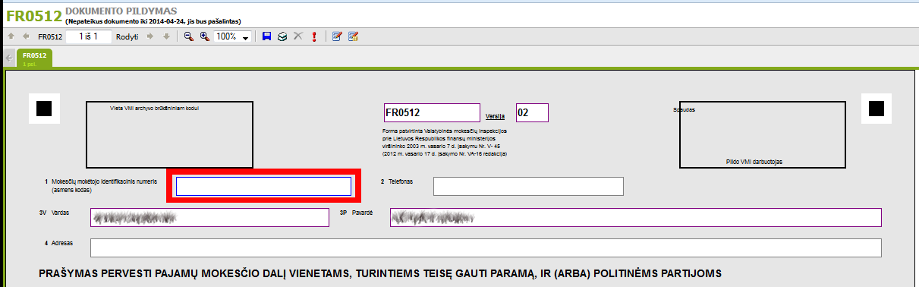Click the gray X delete icon
This screenshot has height=287, width=919.
coord(298,36)
